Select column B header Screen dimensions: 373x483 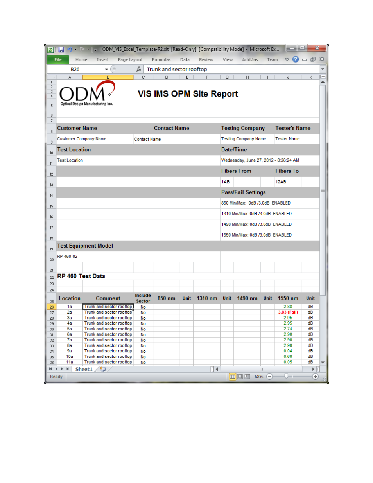click(x=108, y=77)
